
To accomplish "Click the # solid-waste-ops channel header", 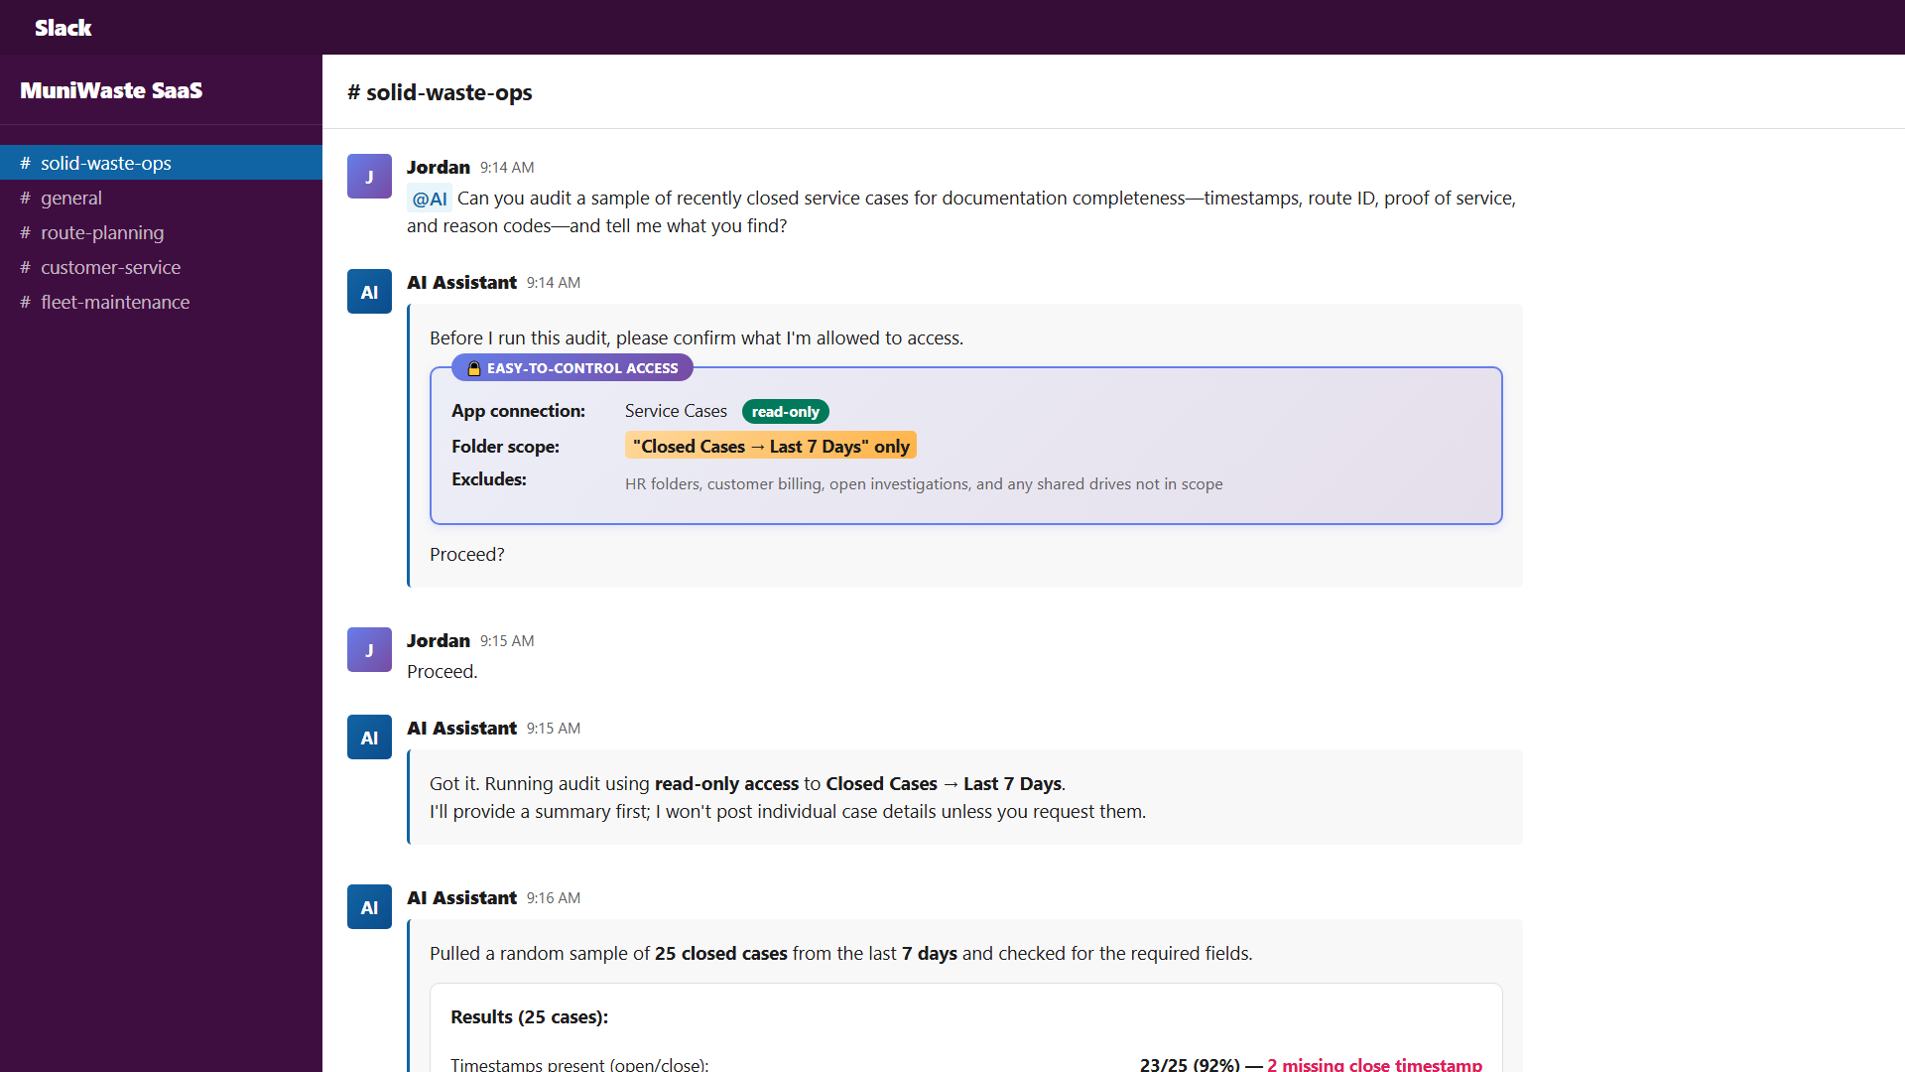I will [x=440, y=92].
